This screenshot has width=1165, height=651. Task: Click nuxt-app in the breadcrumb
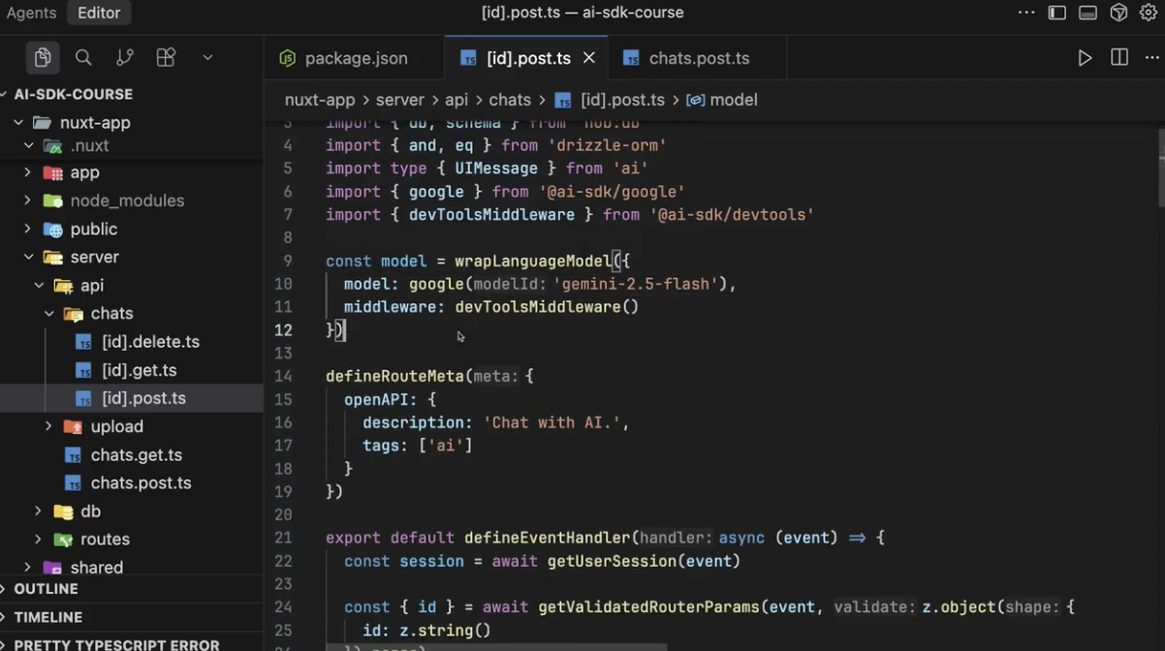(x=320, y=100)
